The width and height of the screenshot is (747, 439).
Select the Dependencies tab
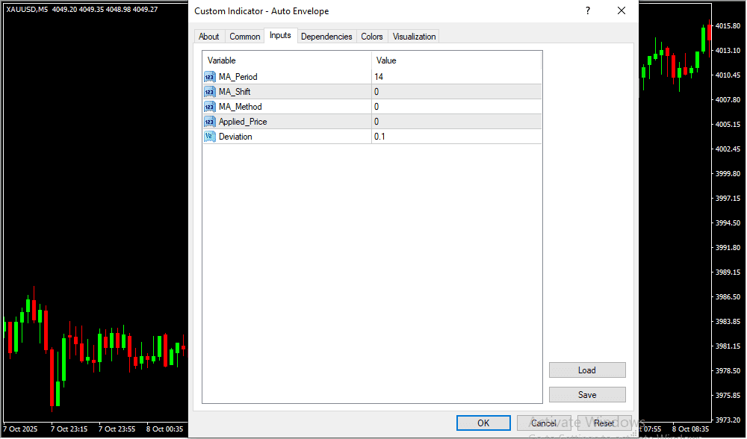pyautogui.click(x=326, y=37)
